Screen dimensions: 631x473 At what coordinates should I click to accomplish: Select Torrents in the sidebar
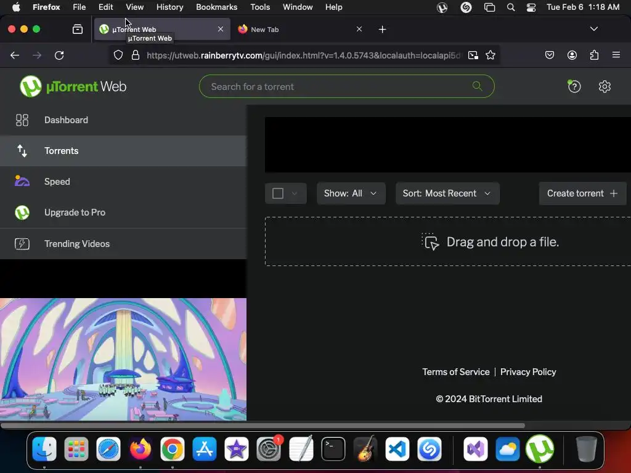[x=123, y=151]
